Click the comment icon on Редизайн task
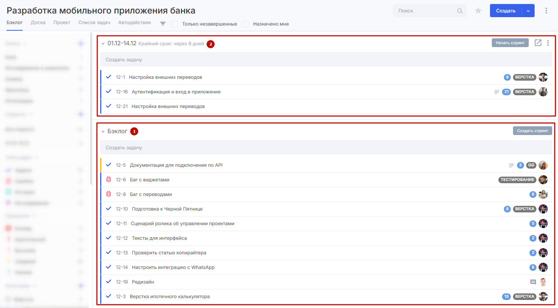 point(533,282)
